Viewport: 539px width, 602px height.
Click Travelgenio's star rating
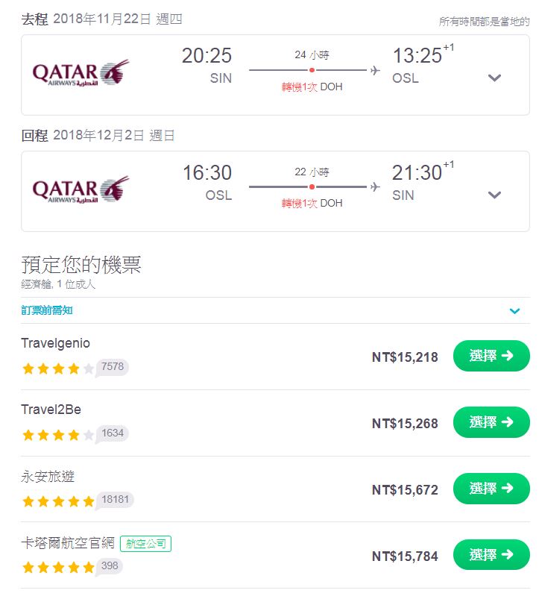click(x=58, y=369)
